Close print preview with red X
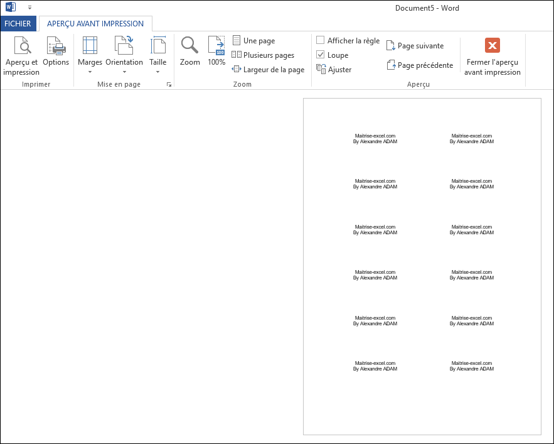 [492, 45]
